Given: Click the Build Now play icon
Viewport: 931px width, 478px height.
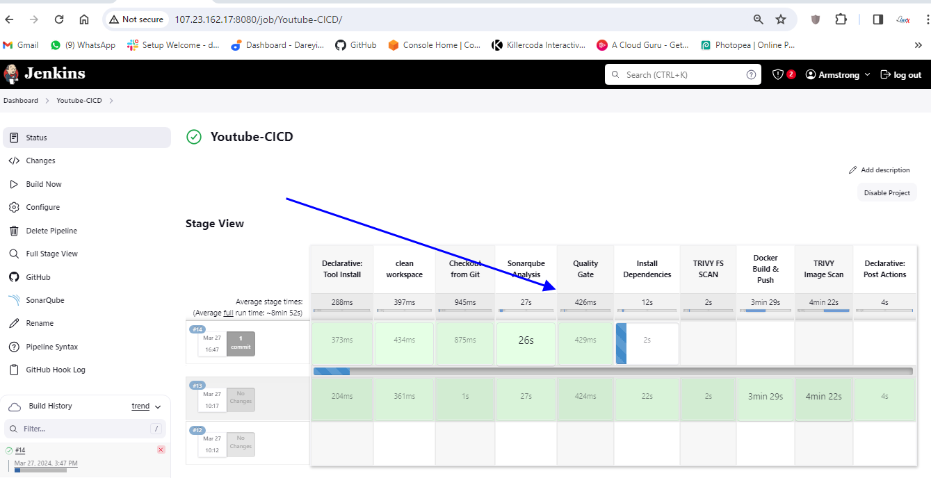Looking at the screenshot, I should [x=14, y=184].
